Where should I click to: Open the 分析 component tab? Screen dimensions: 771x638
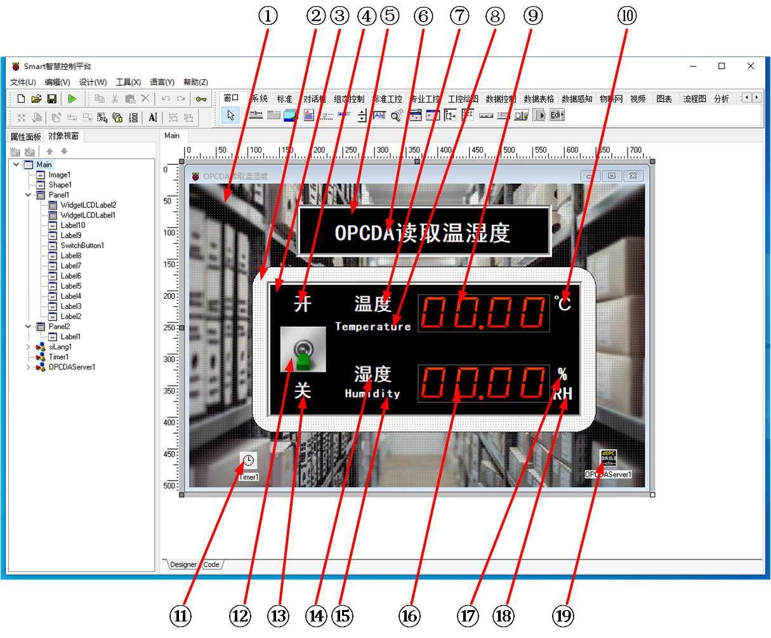(722, 99)
